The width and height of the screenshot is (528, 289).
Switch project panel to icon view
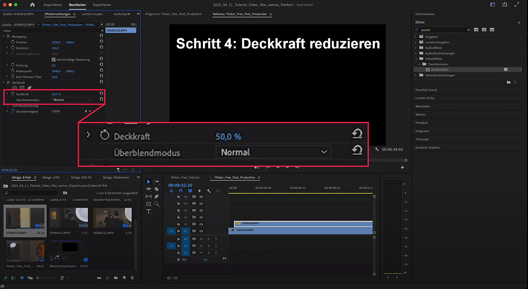22,278
